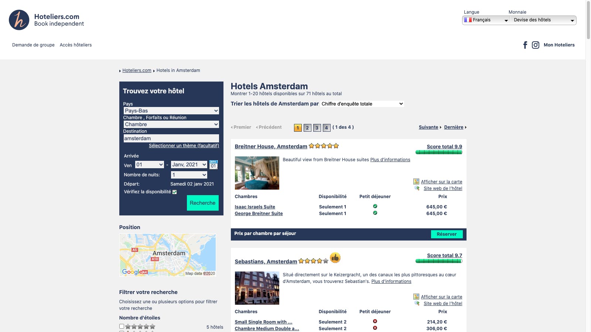Image resolution: width=591 pixels, height=332 pixels.
Task: Open the Instagram page icon
Action: (536, 45)
